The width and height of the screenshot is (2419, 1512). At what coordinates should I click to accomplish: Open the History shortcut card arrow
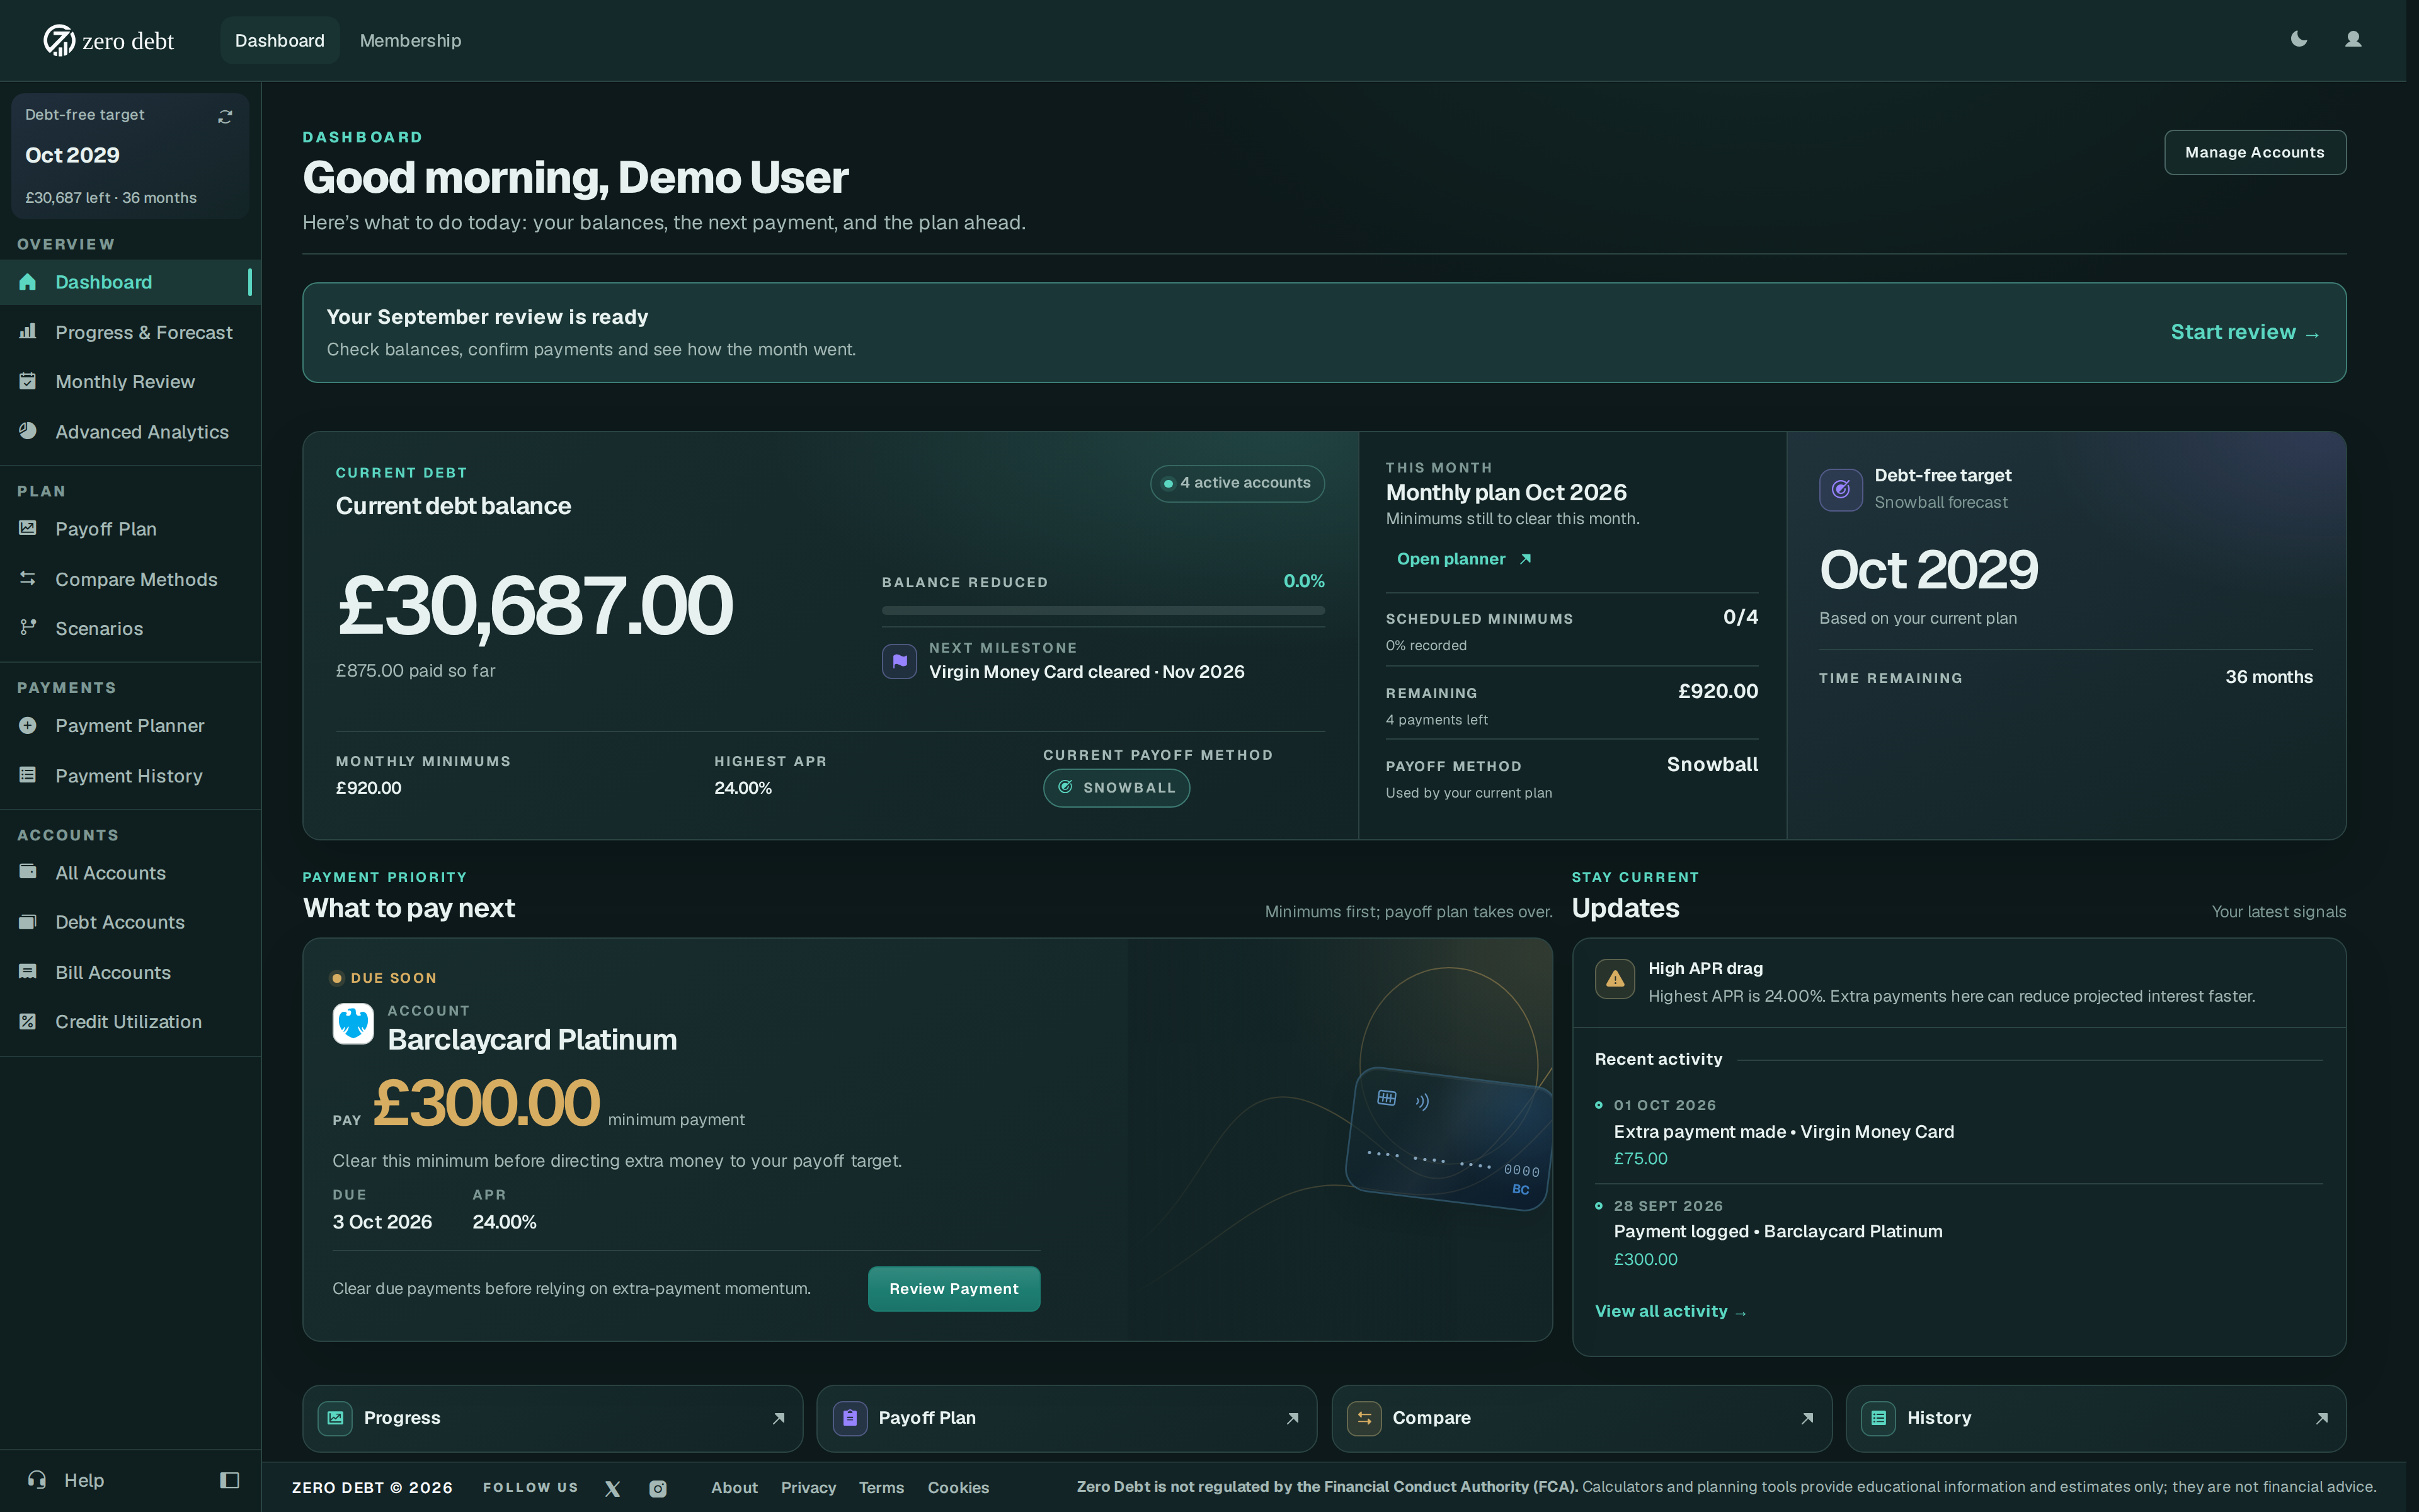point(2321,1418)
